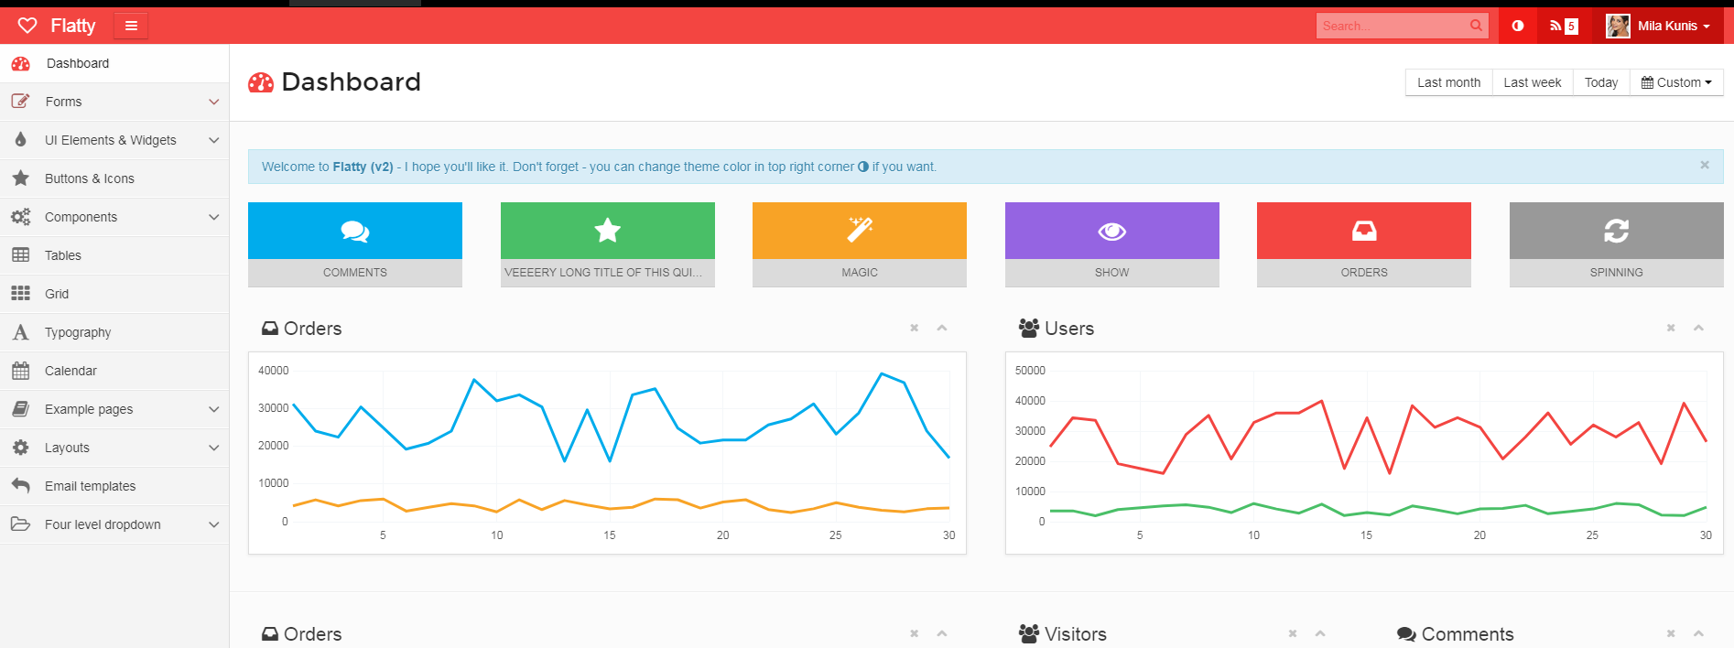
Task: Click the gray Spinning refresh tile
Action: click(1616, 231)
